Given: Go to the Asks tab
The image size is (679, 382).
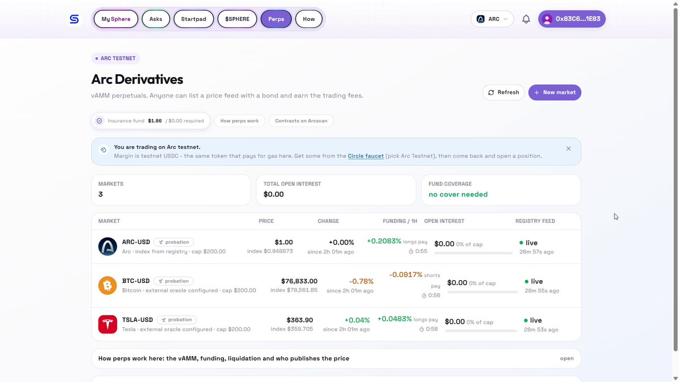Looking at the screenshot, I should (156, 19).
